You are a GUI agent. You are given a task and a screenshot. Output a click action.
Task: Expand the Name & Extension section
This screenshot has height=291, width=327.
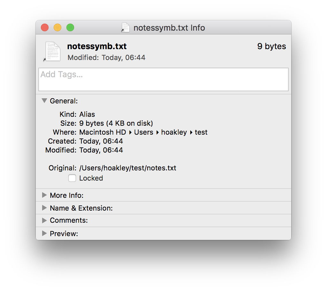pos(45,208)
